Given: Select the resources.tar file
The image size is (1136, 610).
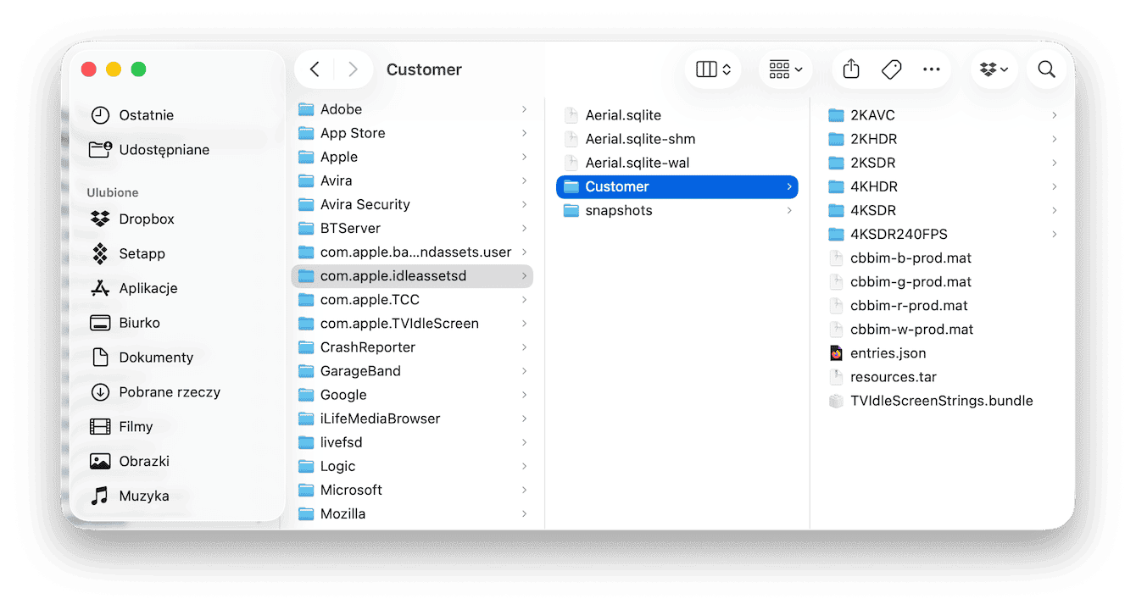Looking at the screenshot, I should [x=943, y=377].
